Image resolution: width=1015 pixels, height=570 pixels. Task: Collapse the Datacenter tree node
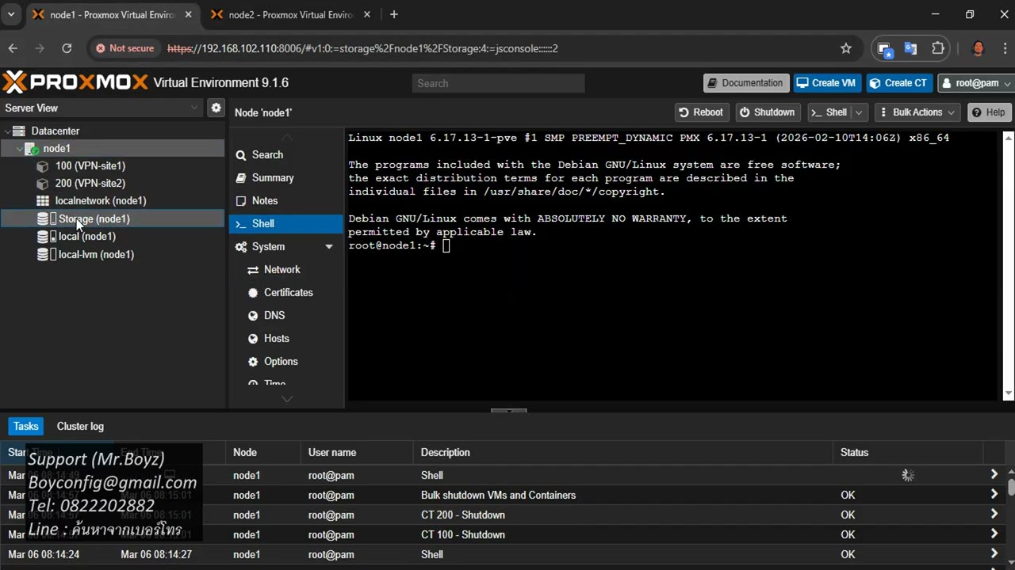[x=8, y=131]
